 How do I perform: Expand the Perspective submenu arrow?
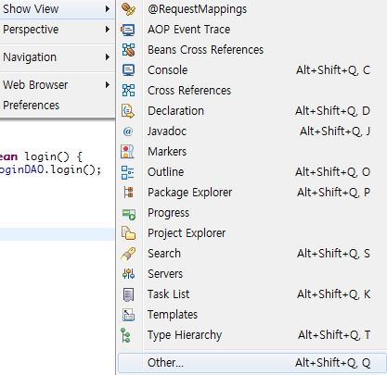[108, 30]
